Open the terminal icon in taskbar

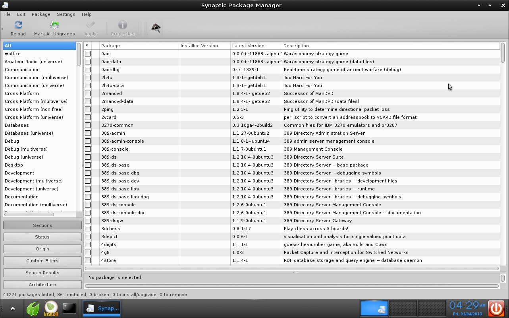[69, 308]
